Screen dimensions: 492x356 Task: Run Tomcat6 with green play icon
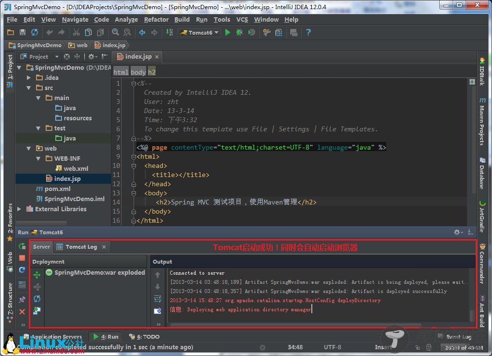[x=228, y=32]
